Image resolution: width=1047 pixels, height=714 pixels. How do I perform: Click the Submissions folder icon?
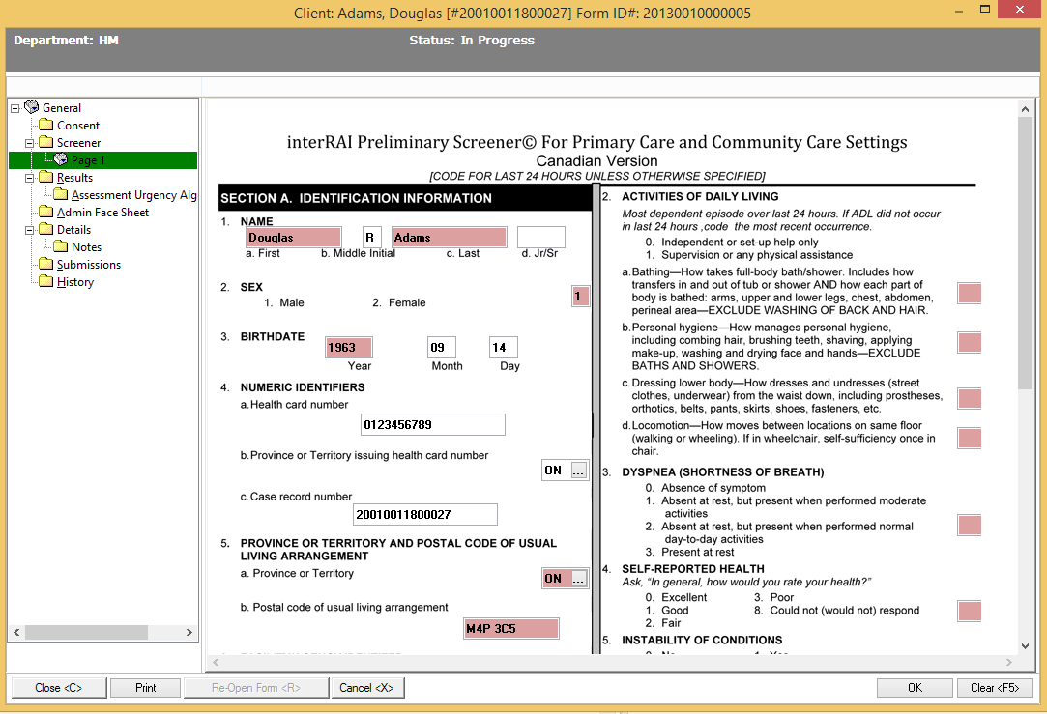tap(46, 264)
